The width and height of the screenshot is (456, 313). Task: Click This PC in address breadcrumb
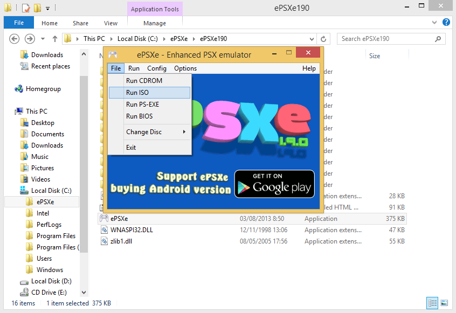click(94, 39)
